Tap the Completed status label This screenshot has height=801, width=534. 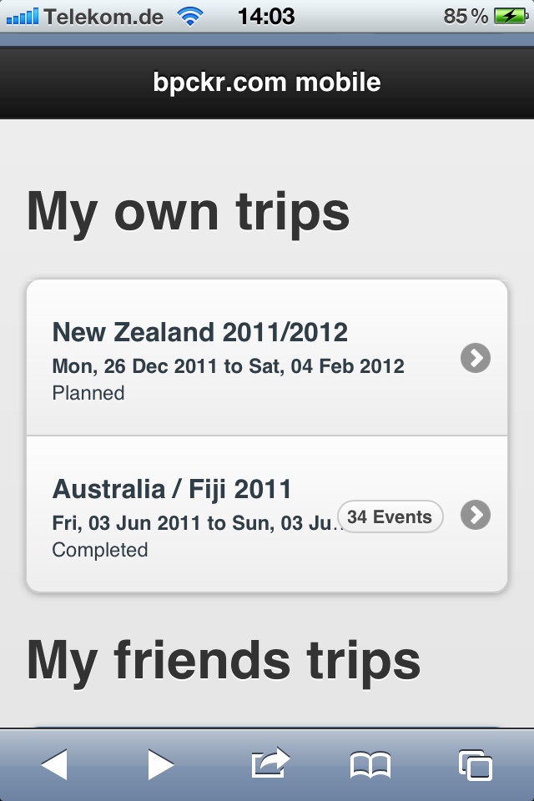(100, 549)
